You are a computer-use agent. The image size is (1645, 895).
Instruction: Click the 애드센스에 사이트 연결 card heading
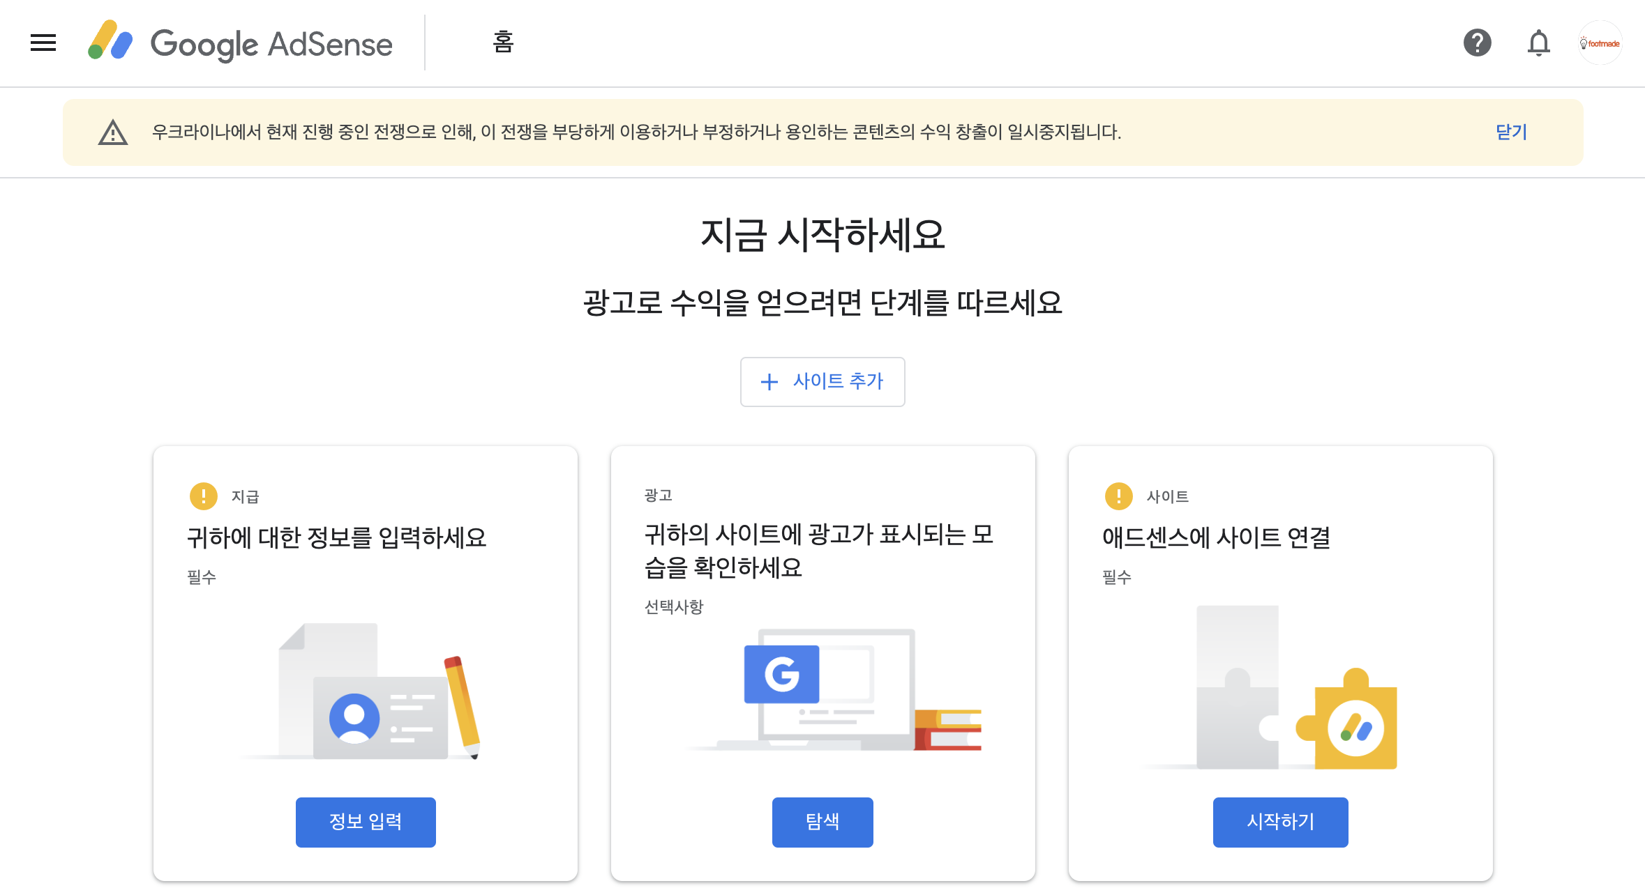[1216, 537]
